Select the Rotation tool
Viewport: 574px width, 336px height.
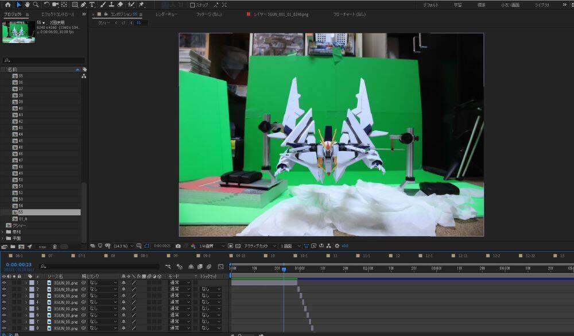pyautogui.click(x=47, y=5)
